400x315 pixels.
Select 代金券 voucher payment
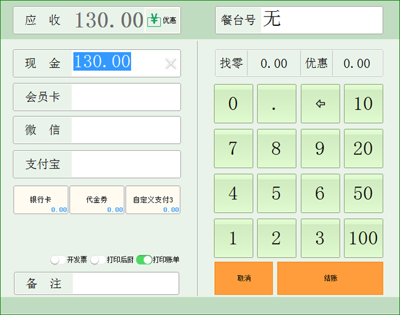97,200
